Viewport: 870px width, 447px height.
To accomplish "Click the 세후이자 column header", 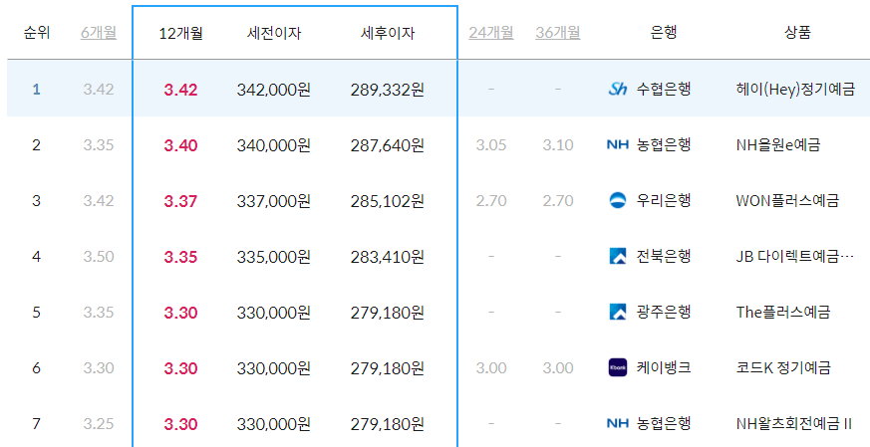I will coord(388,33).
